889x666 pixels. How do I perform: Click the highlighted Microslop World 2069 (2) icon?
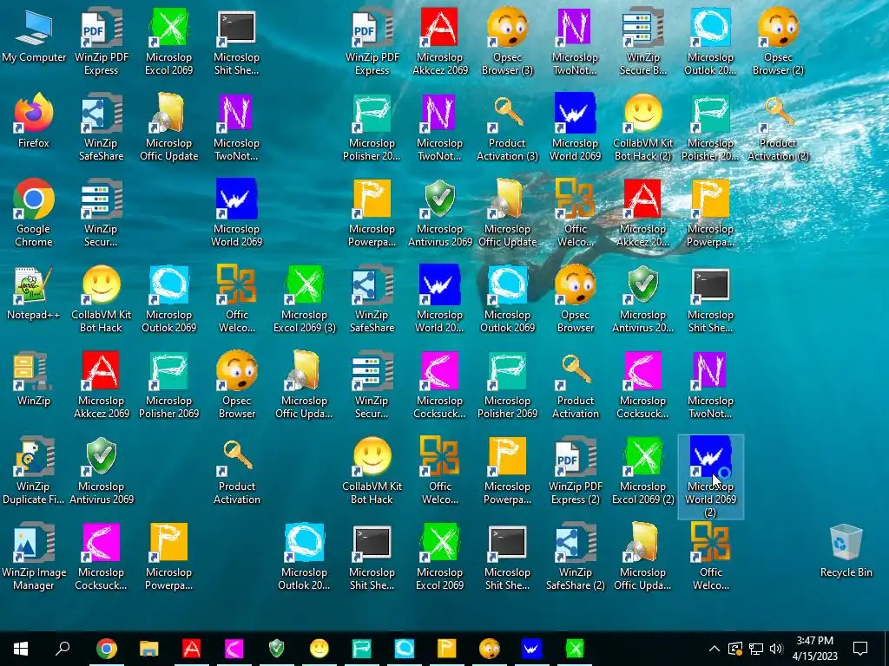coord(710,476)
